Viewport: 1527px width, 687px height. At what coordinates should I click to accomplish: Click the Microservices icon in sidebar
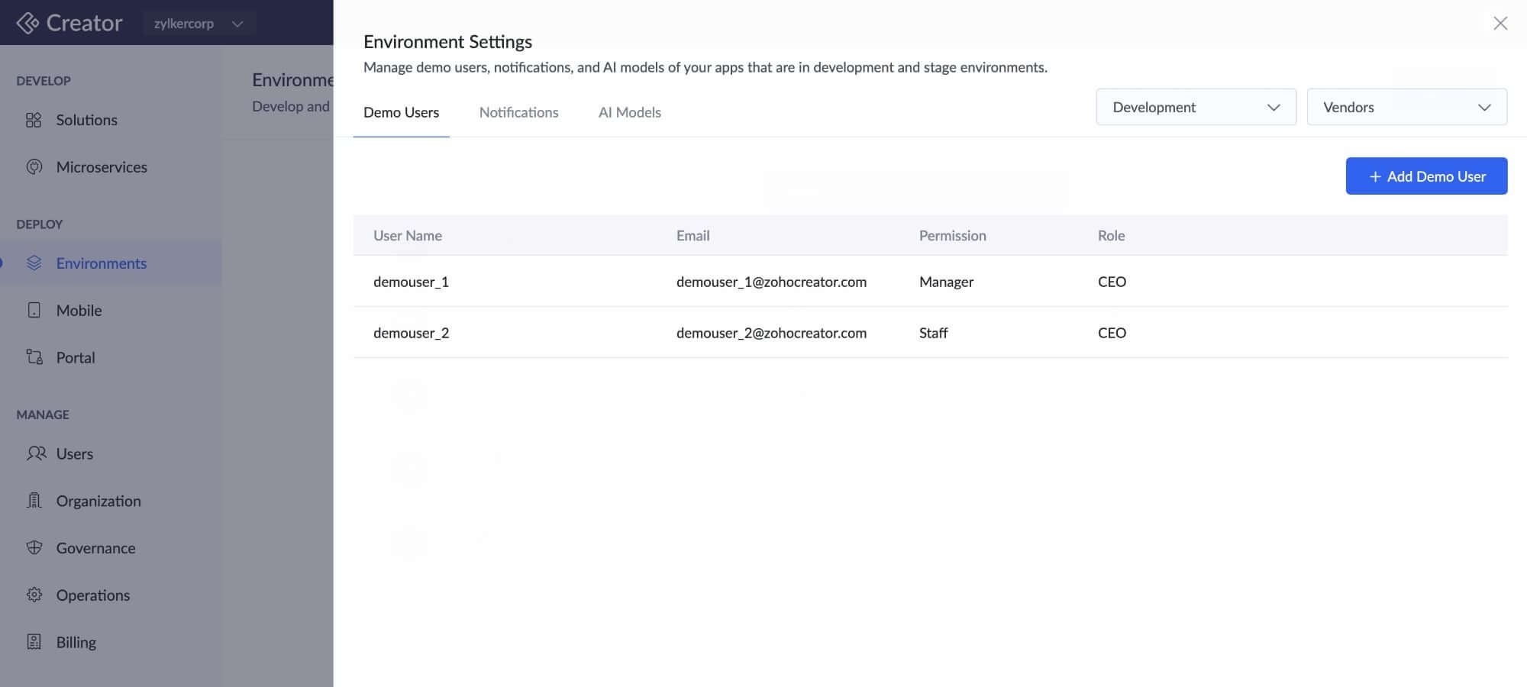[34, 167]
